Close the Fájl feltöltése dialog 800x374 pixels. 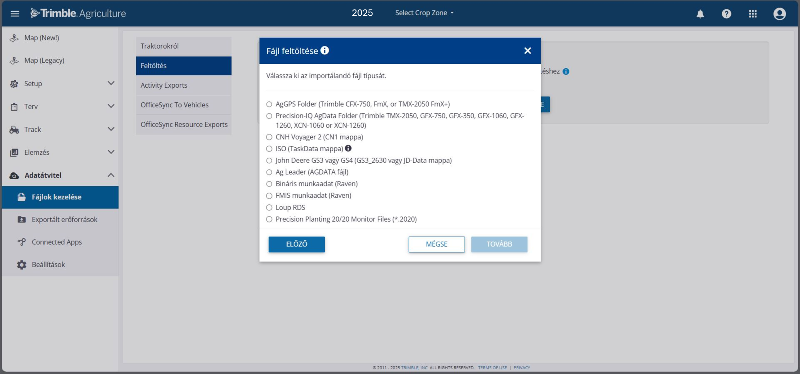pos(527,51)
